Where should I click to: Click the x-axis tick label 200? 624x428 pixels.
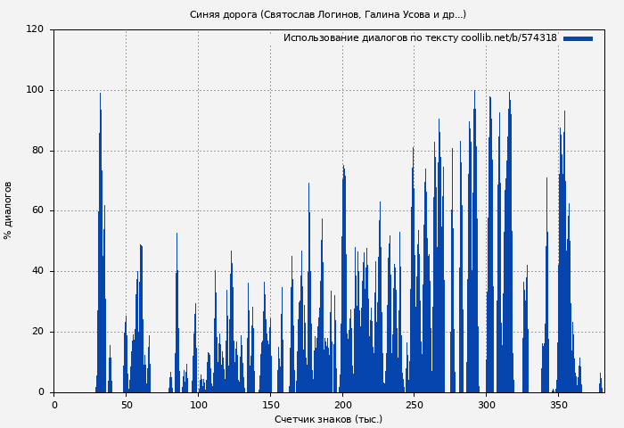(342, 405)
